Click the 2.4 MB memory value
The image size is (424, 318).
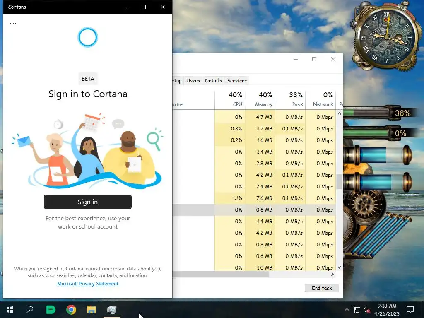[264, 187]
